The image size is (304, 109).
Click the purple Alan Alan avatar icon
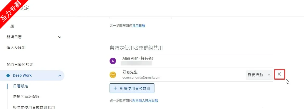click(113, 61)
